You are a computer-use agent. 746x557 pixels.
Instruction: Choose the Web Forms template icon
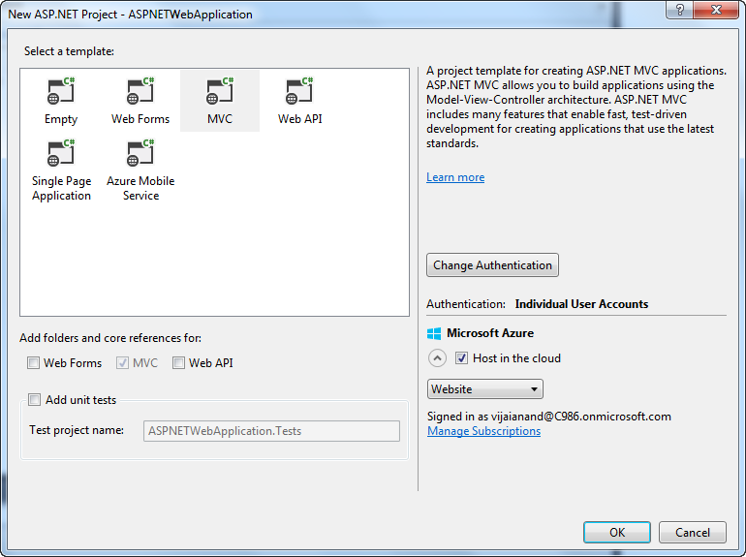point(140,91)
